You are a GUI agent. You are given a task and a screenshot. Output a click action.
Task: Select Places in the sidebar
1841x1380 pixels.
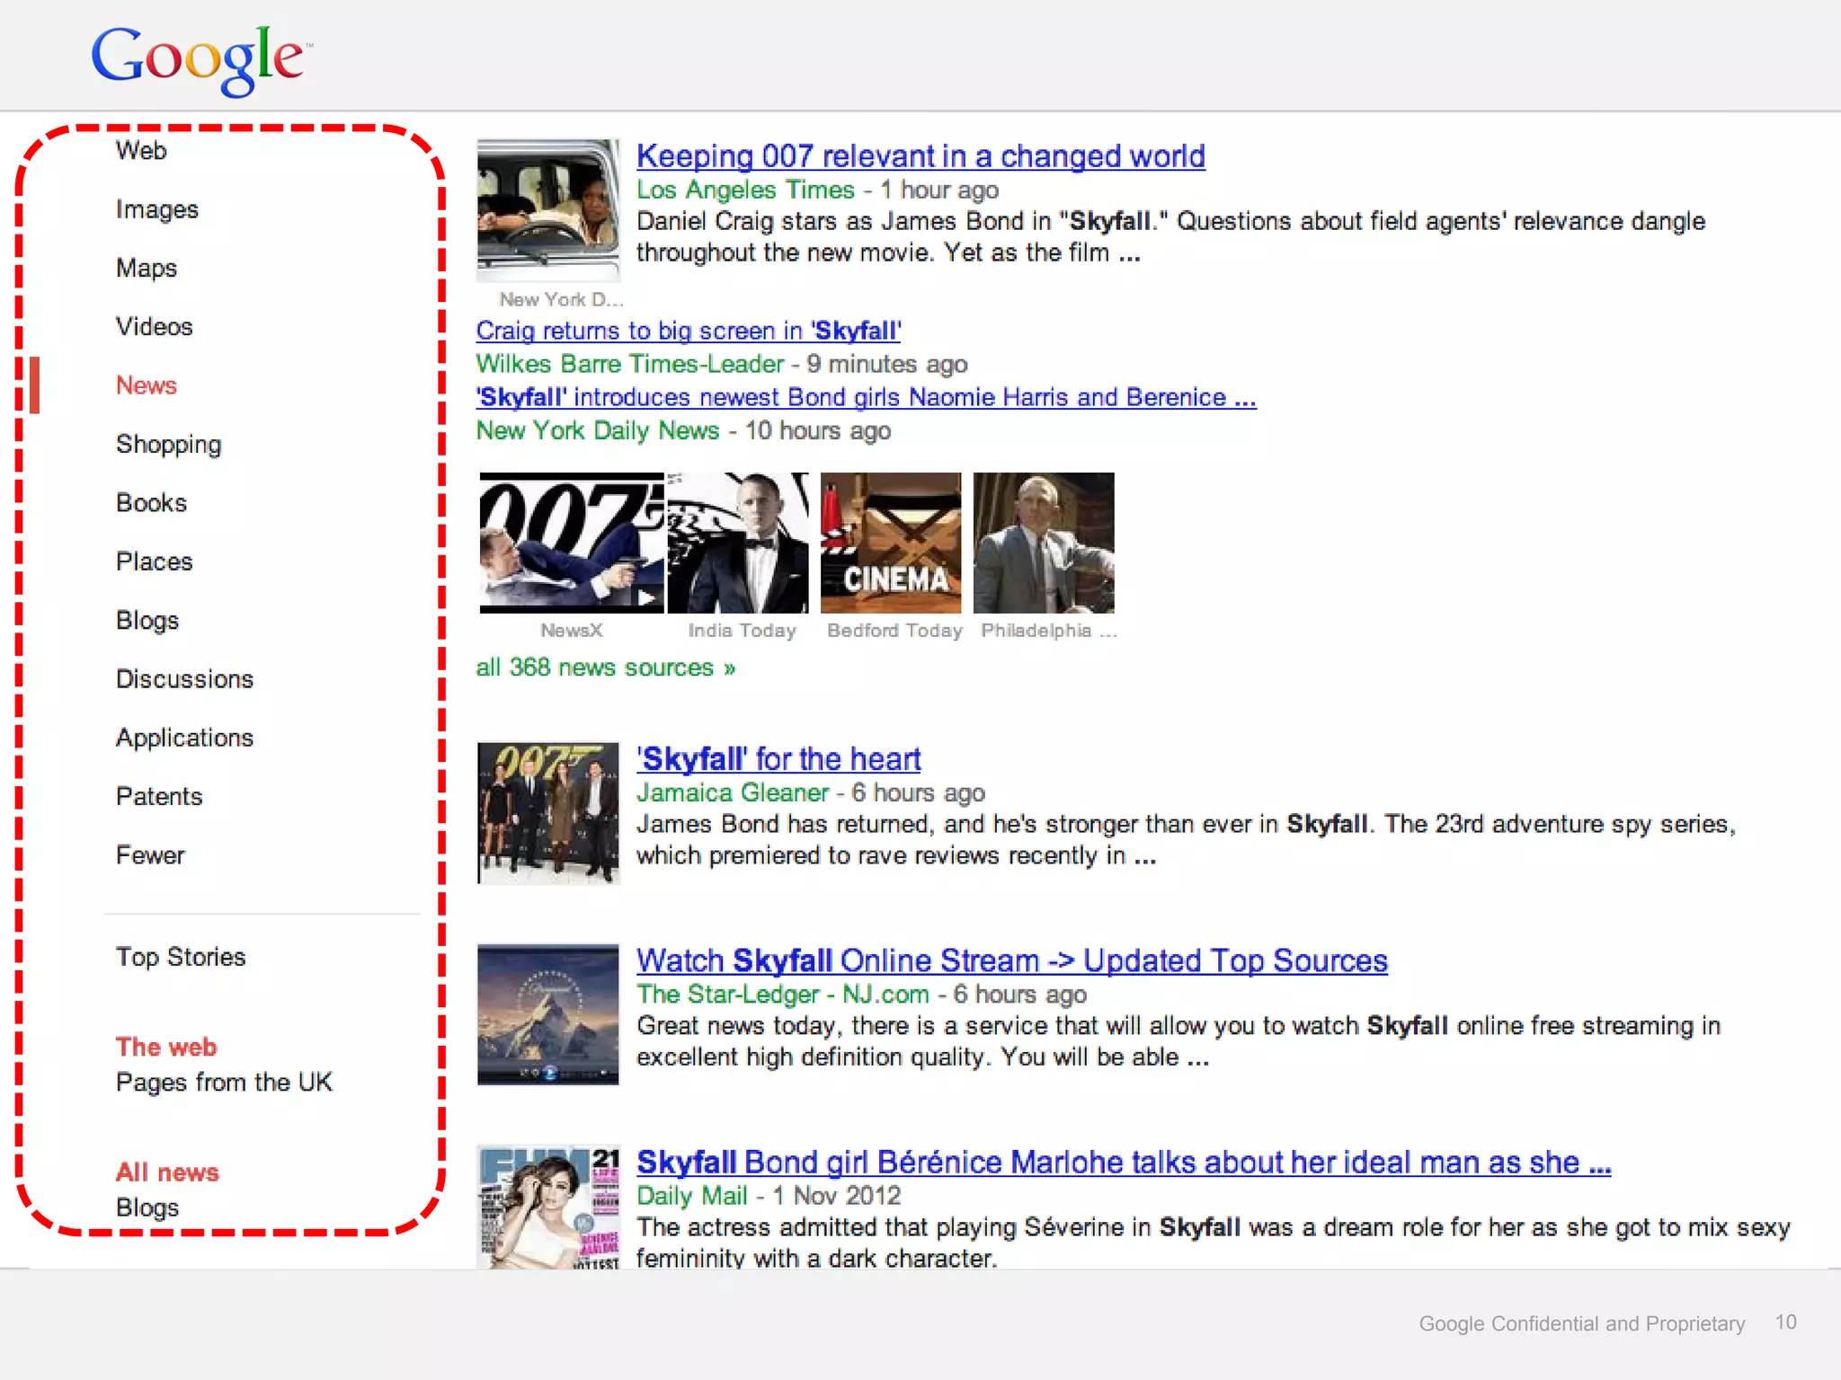point(154,562)
